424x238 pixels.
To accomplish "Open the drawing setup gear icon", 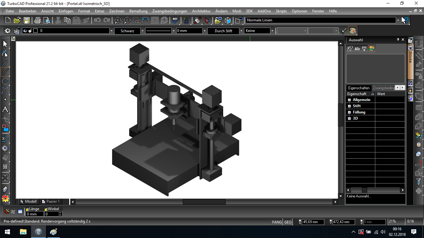I will pos(7,31).
